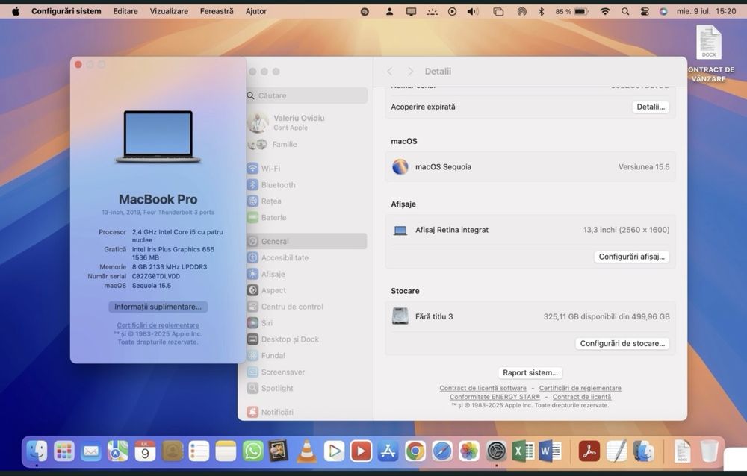Open the Apple menu
Screen dimensions: 747x476
pyautogui.click(x=15, y=11)
